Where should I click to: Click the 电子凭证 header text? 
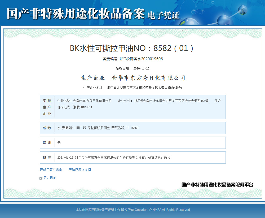click(164, 15)
